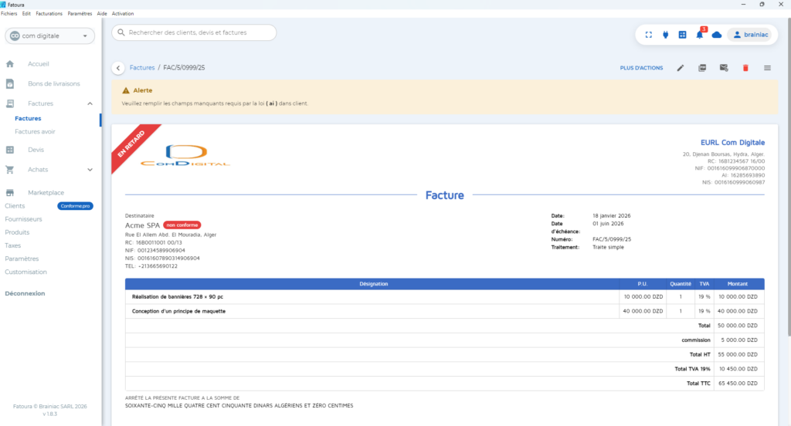This screenshot has height=426, width=791.
Task: Open the Facturations menu
Action: tap(49, 14)
